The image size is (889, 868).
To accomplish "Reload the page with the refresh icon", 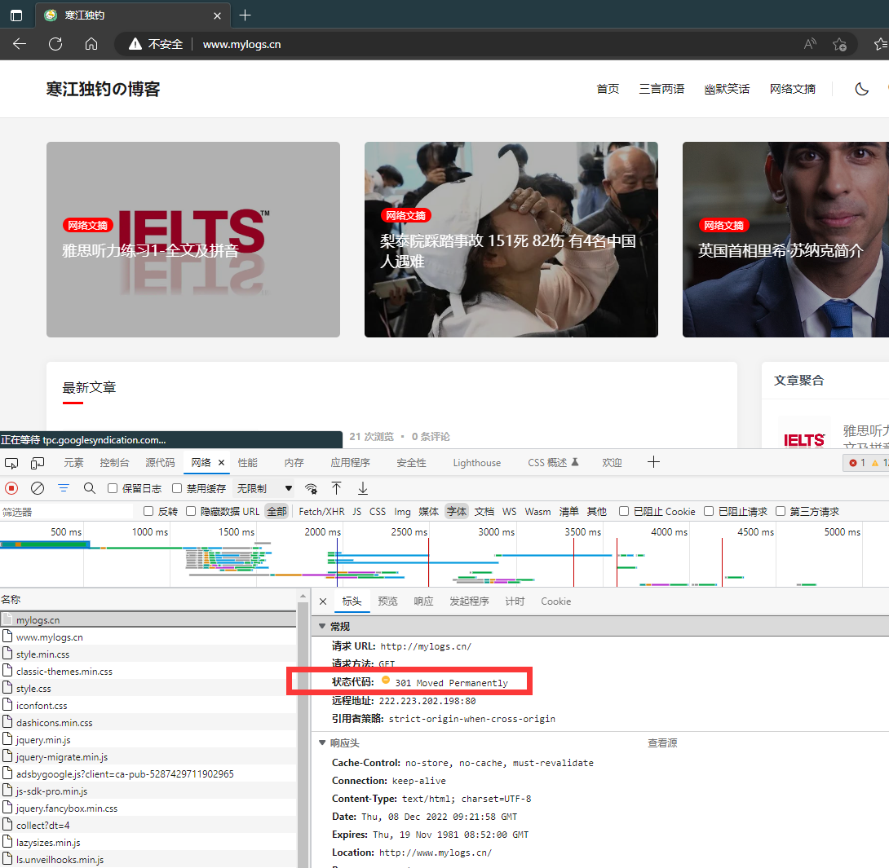I will click(x=55, y=44).
